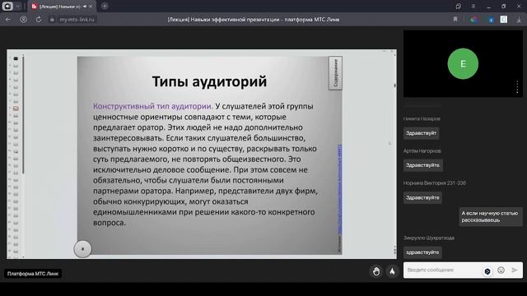Open the colorful extension icon in toolbar
Viewport: 527px width, 296px height.
tap(473, 20)
